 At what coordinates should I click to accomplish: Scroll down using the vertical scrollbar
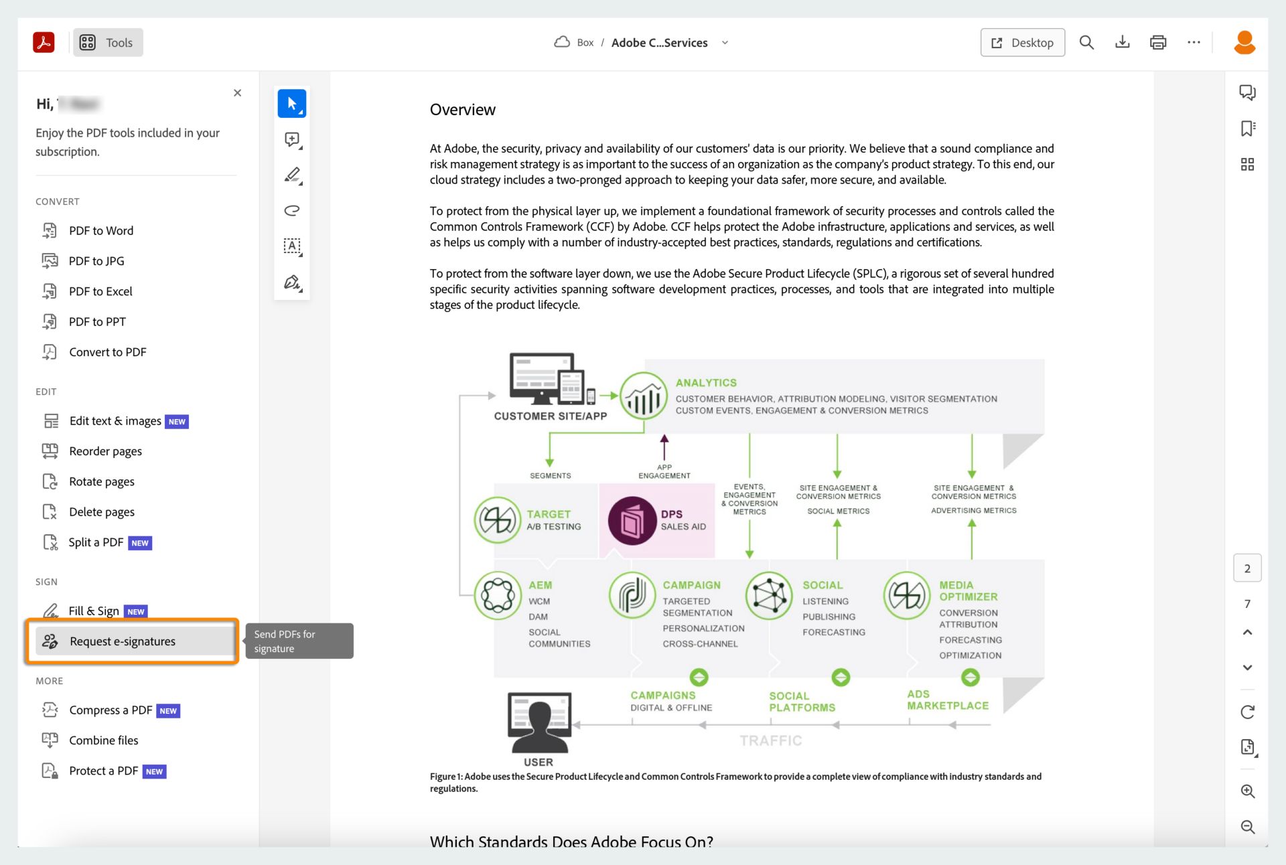pyautogui.click(x=1246, y=665)
